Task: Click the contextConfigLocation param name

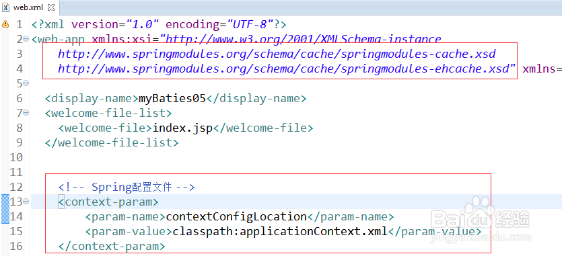Action: (236, 216)
